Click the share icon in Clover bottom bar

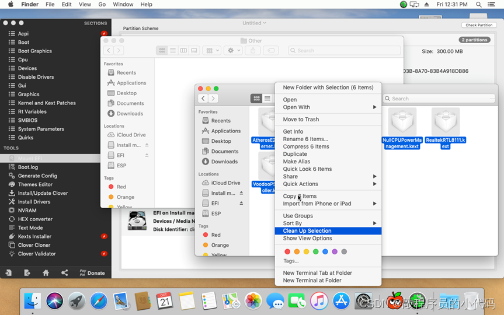(x=64, y=273)
